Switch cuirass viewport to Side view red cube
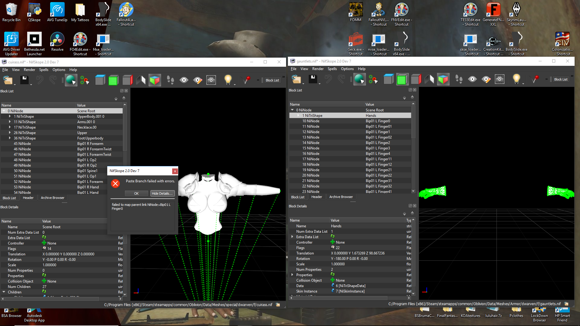This screenshot has height=326, width=580. click(127, 80)
